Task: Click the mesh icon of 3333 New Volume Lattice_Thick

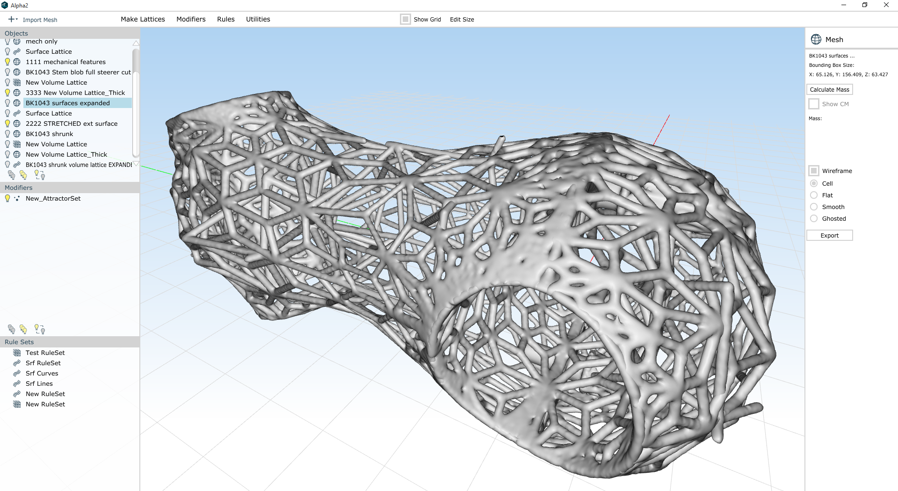Action: pyautogui.click(x=17, y=93)
